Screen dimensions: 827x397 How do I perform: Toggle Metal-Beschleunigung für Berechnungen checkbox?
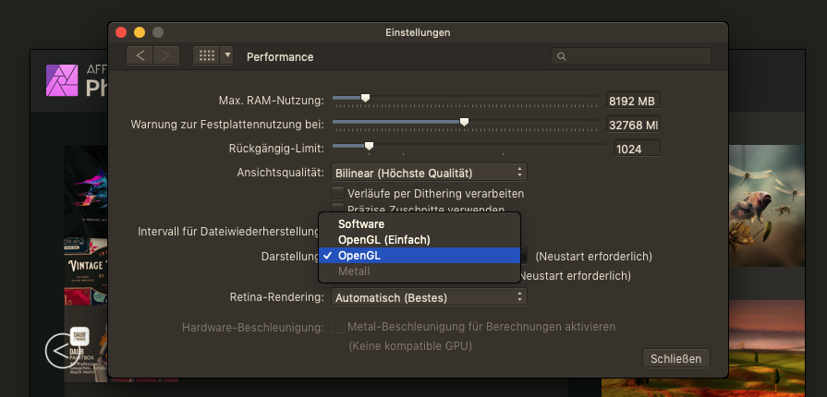pos(338,327)
